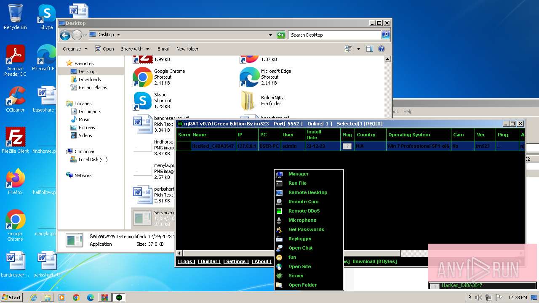539x303 pixels.
Task: Expand the view options dropdown arrow
Action: click(x=358, y=49)
